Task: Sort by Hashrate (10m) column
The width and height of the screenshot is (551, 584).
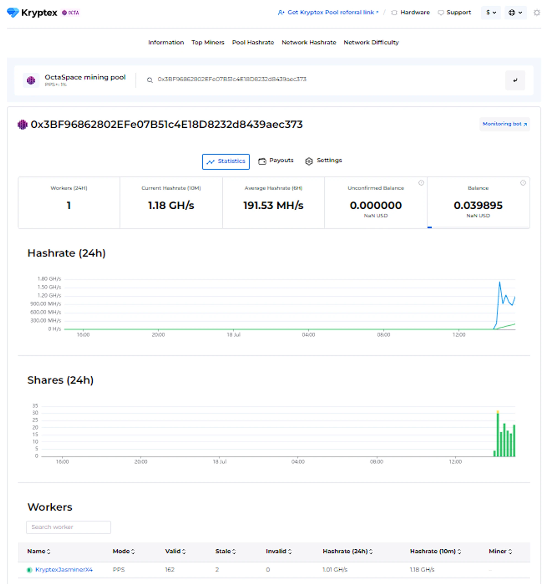Action: click(435, 551)
